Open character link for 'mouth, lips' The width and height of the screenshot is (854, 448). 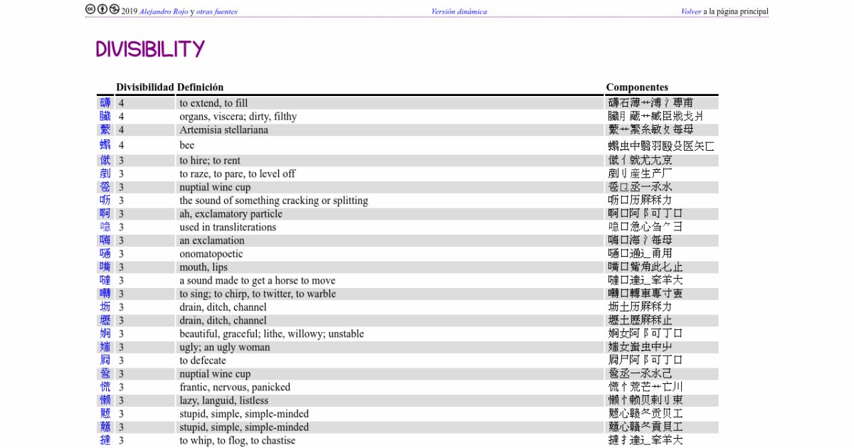(x=105, y=267)
